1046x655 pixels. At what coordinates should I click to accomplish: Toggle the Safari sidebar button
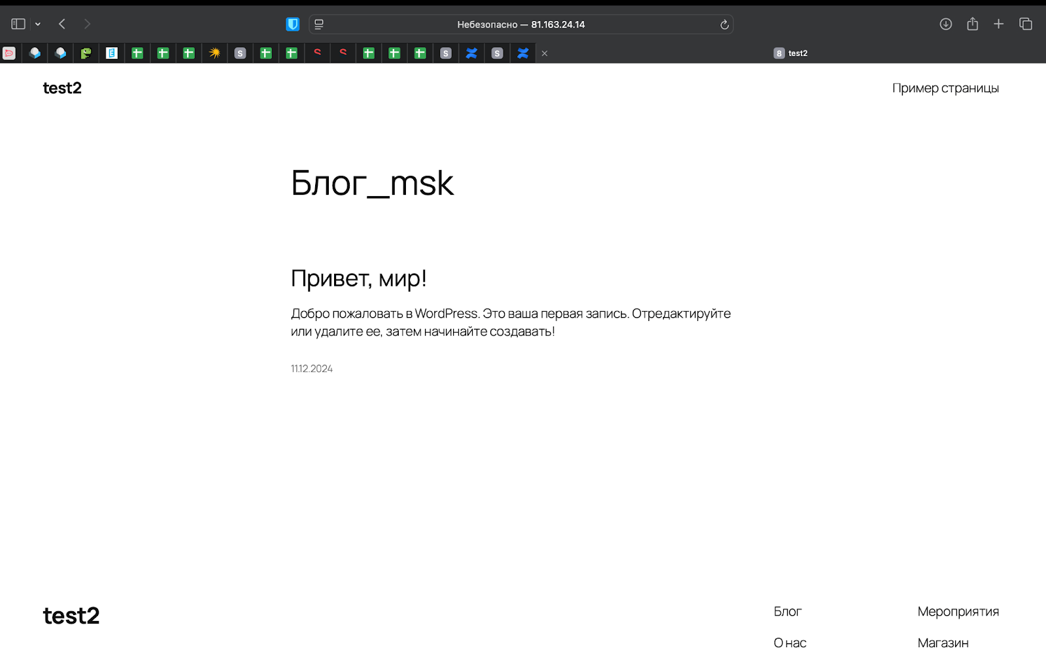point(18,24)
